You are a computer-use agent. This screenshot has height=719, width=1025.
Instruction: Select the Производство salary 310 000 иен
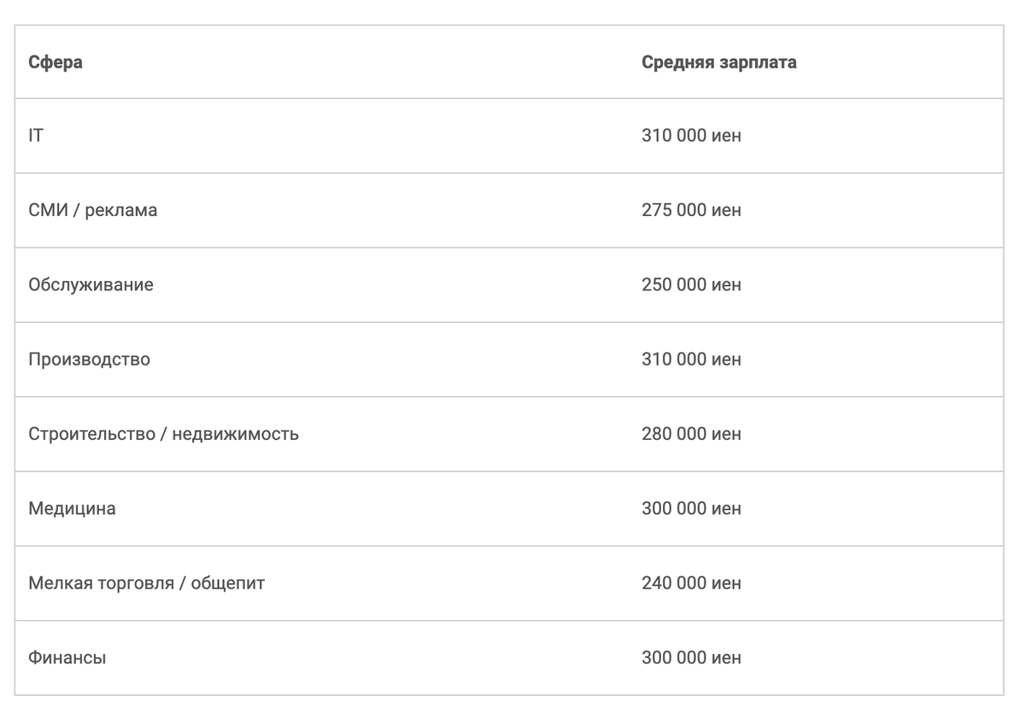coord(691,359)
